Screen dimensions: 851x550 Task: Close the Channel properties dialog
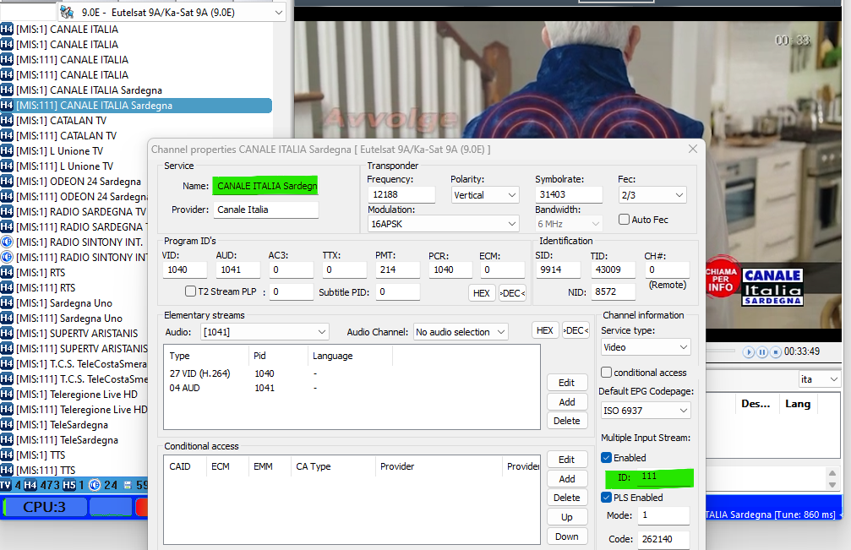pyautogui.click(x=692, y=150)
